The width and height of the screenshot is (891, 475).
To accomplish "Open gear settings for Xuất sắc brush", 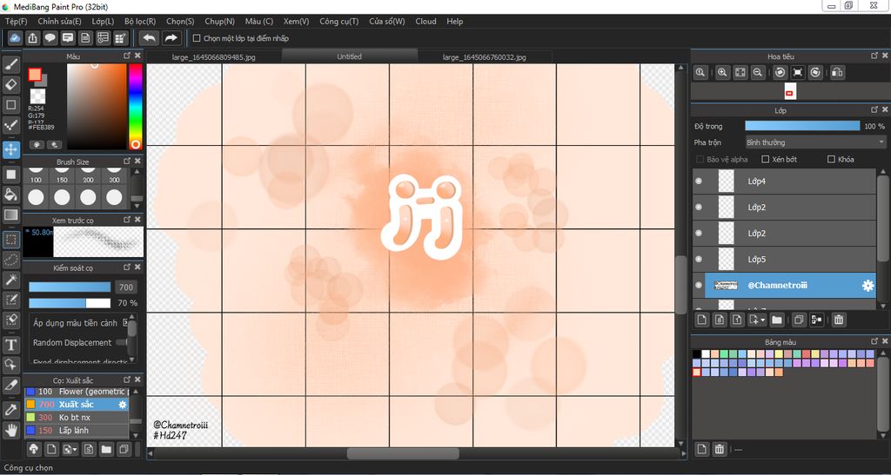I will tap(122, 404).
